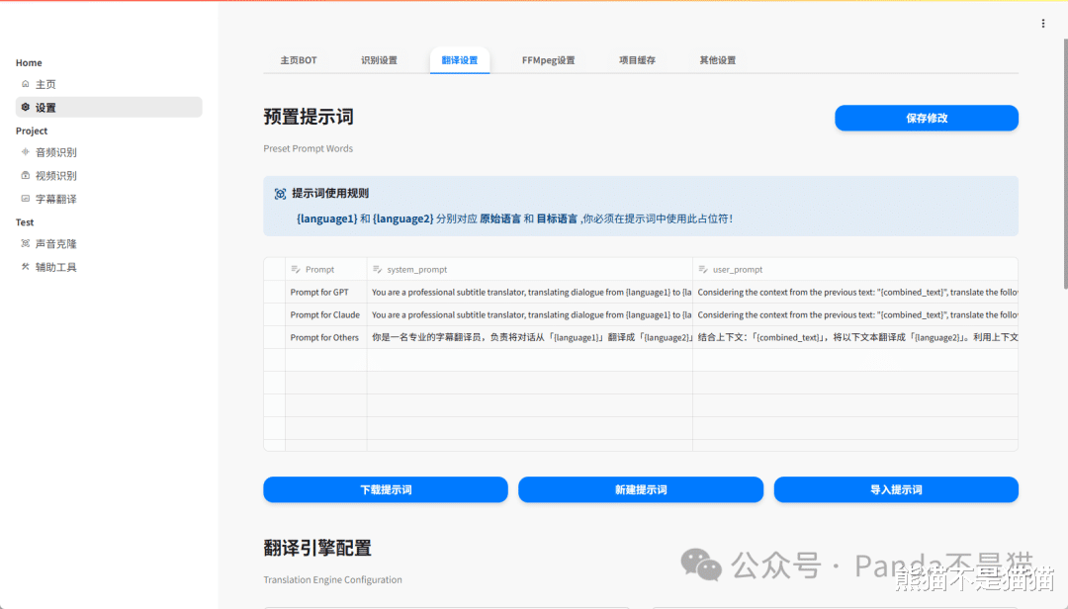Click the user_prompt cell in Claude row
The width and height of the screenshot is (1068, 609).
855,314
